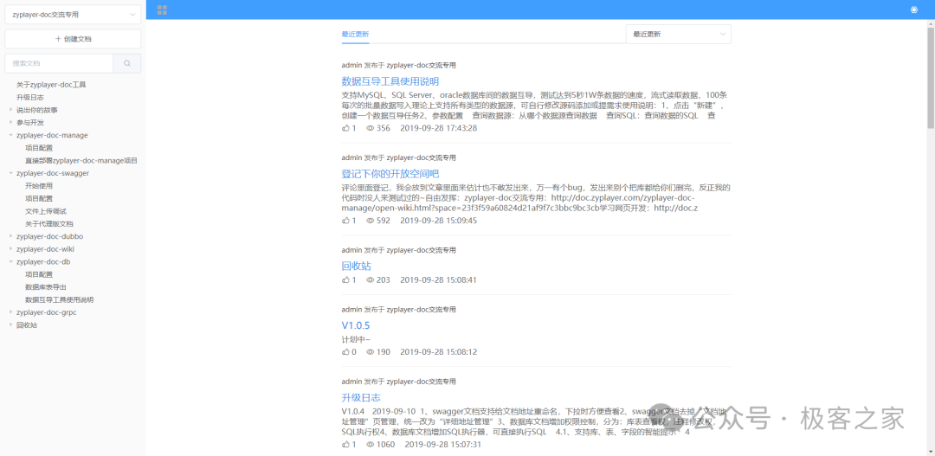Collapse the zyplayer-doc-db tree node
935x456 pixels.
pyautogui.click(x=10, y=261)
